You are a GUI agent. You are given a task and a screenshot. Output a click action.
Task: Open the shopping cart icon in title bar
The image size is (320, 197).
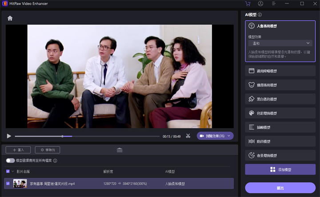point(248,4)
